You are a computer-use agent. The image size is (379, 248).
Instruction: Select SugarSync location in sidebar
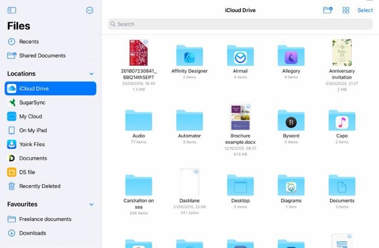coord(32,102)
